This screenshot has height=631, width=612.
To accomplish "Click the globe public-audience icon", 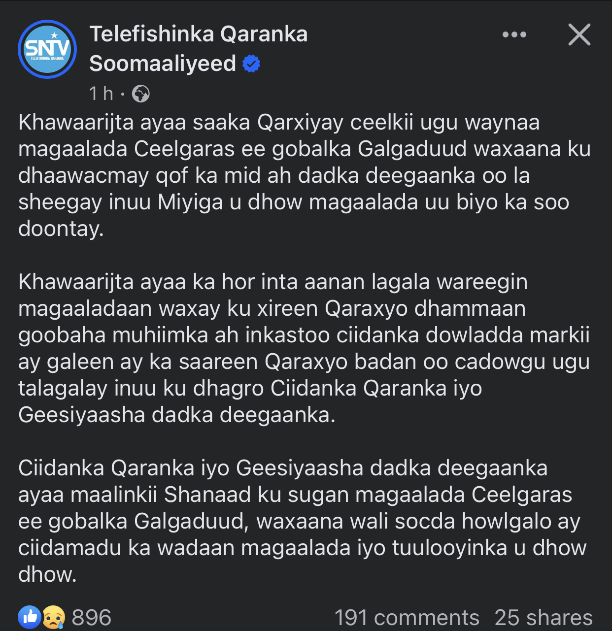I will [141, 94].
